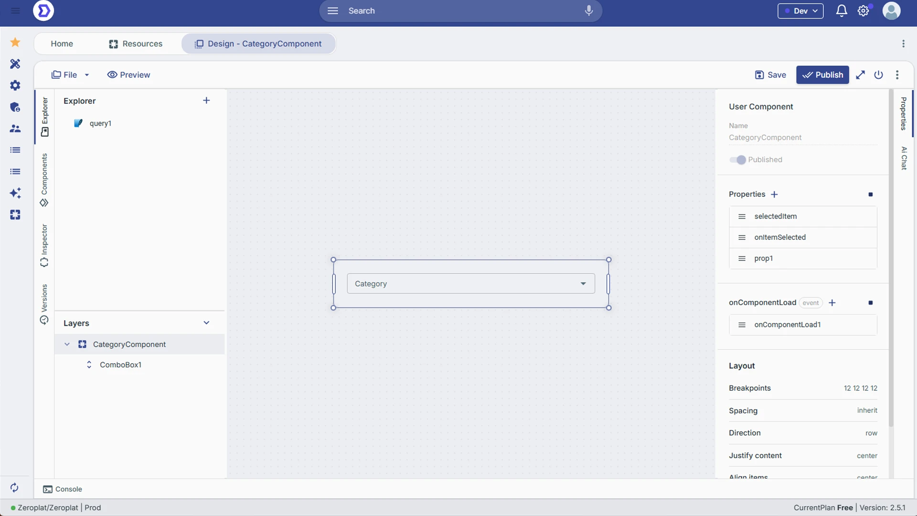The image size is (917, 516).
Task: Select the Design - CategoryComponent tab
Action: [258, 43]
